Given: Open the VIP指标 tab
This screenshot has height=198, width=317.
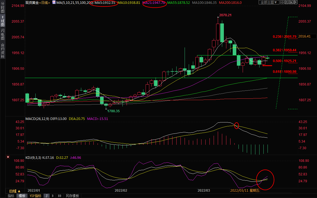Looking at the screenshot, I should point(35,196).
